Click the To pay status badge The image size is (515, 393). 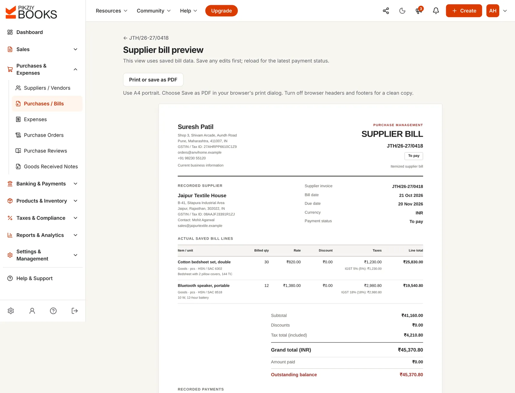pos(414,156)
